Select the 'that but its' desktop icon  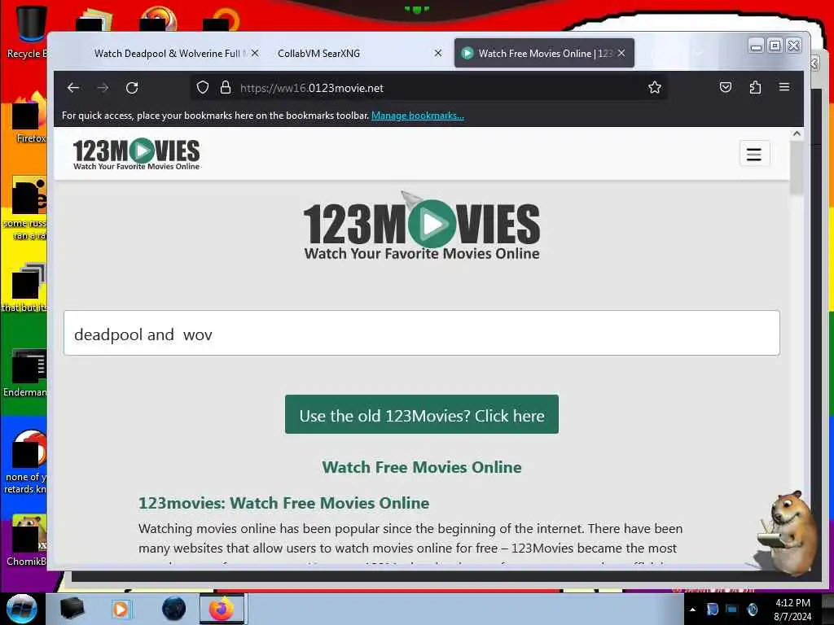pyautogui.click(x=25, y=287)
